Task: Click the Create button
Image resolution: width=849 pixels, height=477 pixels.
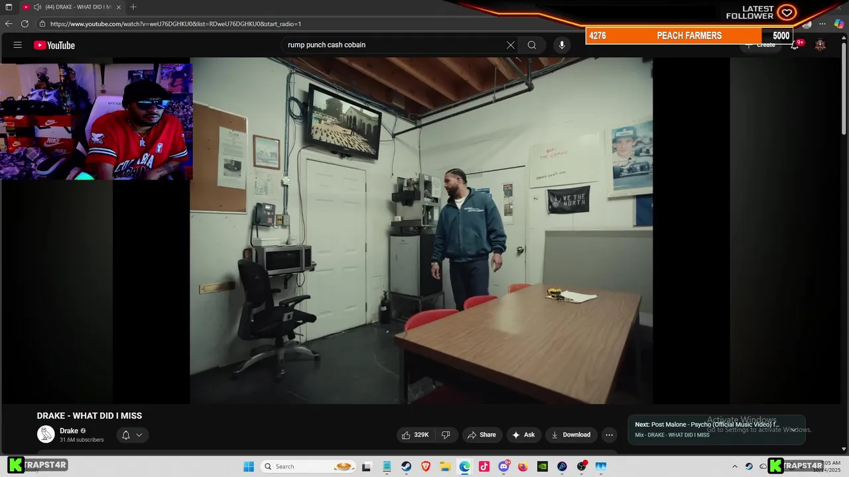Action: 760,45
